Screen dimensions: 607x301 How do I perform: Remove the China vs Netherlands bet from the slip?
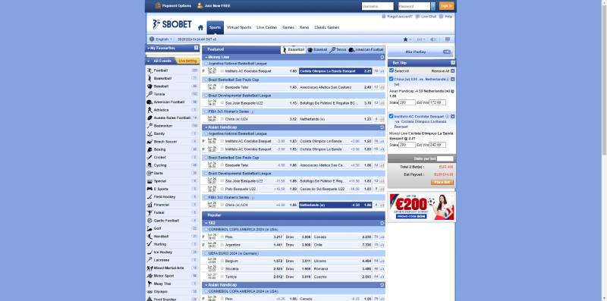pyautogui.click(x=452, y=79)
